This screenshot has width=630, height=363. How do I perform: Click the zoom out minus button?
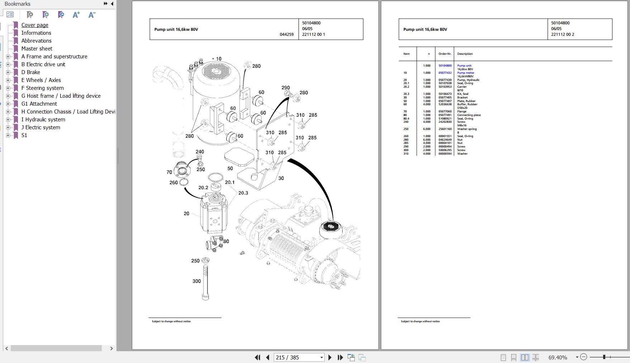(583, 357)
